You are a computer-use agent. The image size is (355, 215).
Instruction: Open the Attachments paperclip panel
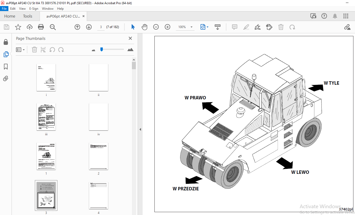6,78
